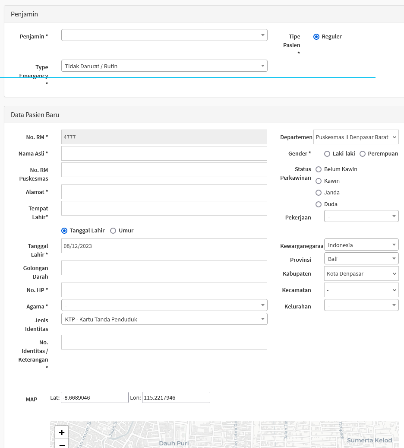Switch birth input to Umur
The height and width of the screenshot is (448, 404).
113,231
